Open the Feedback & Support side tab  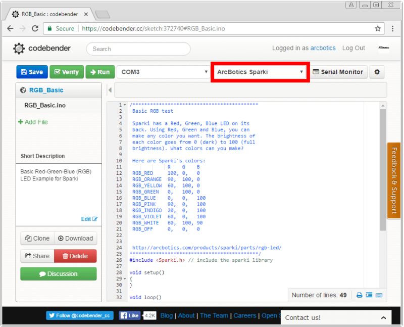click(394, 180)
